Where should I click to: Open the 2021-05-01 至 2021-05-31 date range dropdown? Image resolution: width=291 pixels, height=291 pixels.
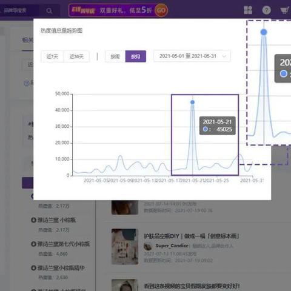coord(192,56)
